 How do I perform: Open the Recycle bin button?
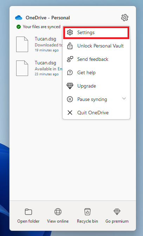[x=87, y=216]
